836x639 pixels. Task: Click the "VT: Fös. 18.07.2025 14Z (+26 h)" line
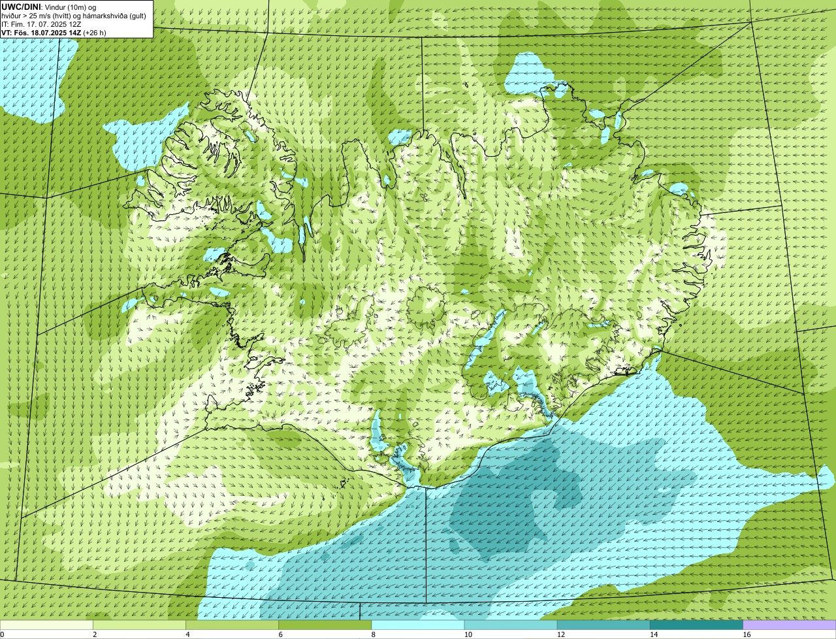[x=54, y=32]
